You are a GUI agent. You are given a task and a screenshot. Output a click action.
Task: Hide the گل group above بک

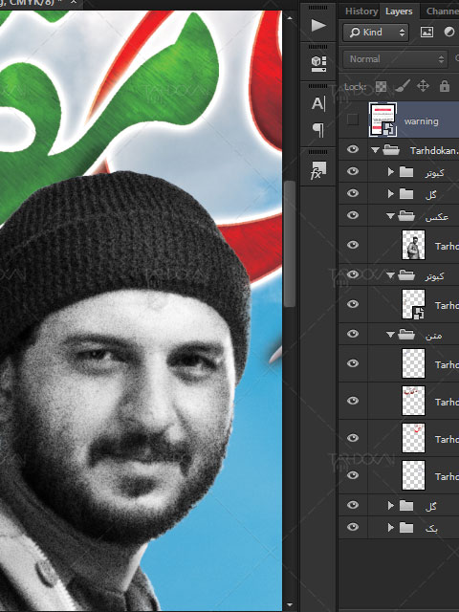click(353, 505)
